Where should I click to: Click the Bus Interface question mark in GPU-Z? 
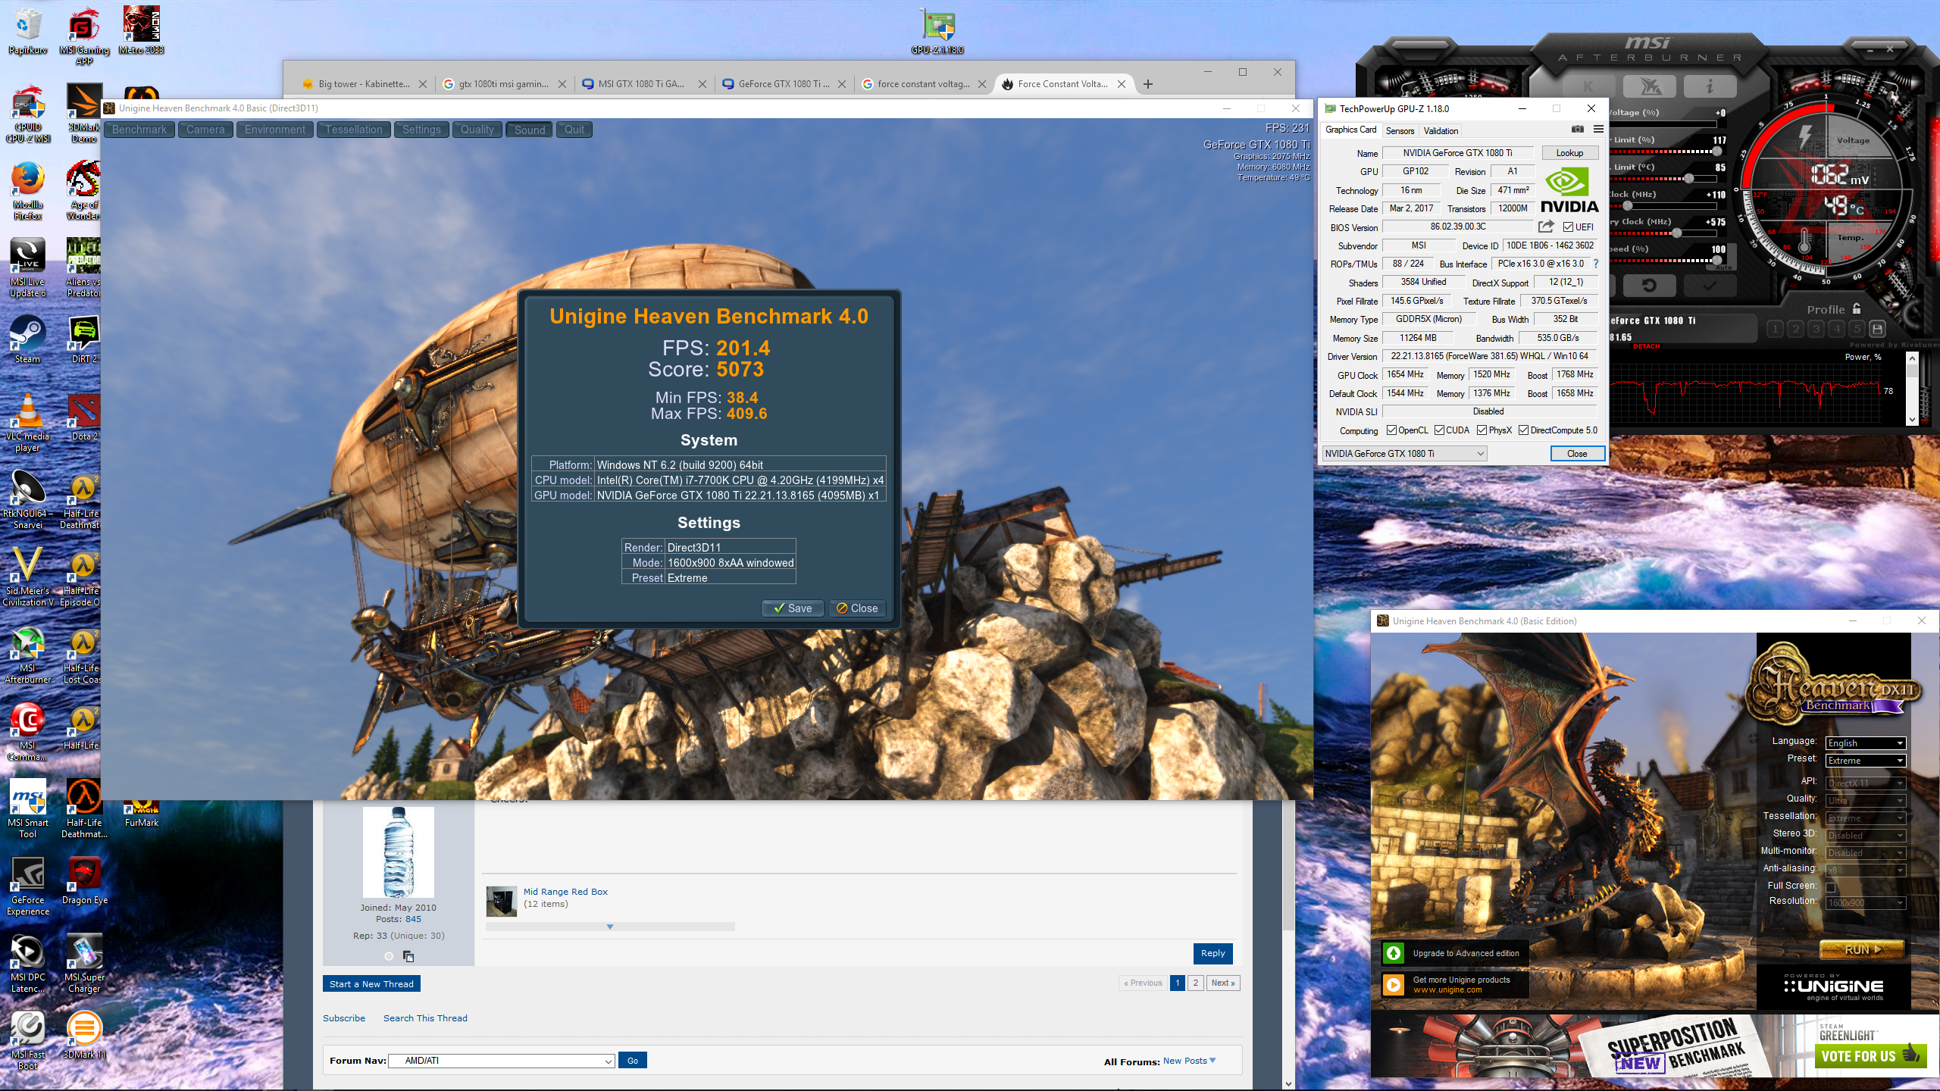[1595, 264]
